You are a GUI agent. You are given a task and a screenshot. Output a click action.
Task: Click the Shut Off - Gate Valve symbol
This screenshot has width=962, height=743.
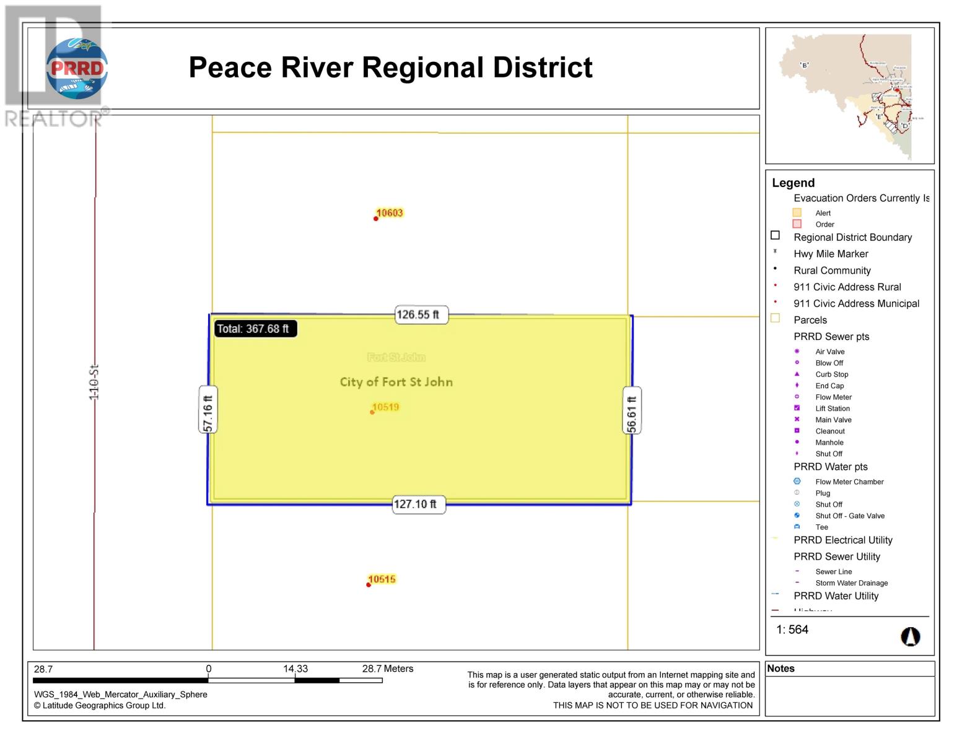click(797, 515)
